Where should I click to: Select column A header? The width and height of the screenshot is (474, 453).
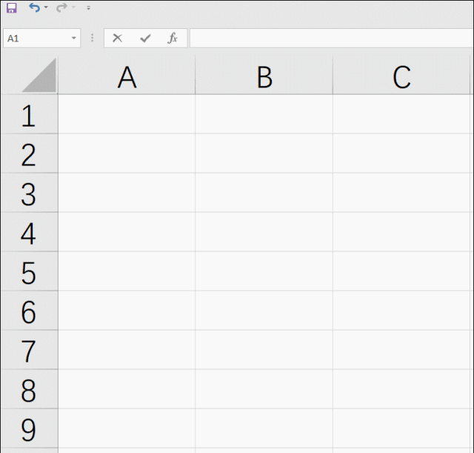coord(127,77)
